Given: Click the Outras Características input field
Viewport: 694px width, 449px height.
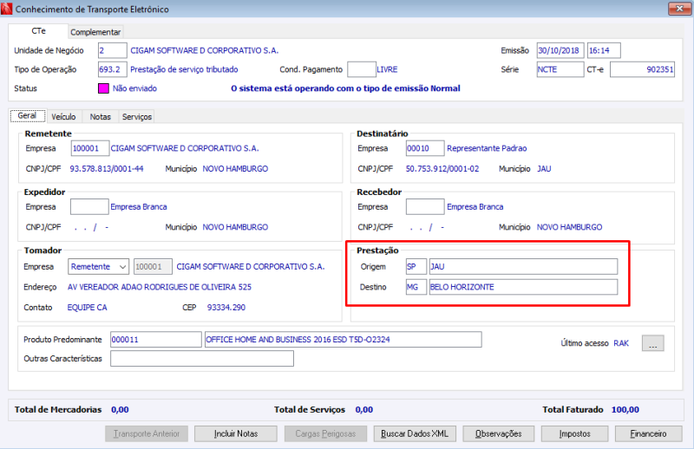Looking at the screenshot, I should point(202,359).
